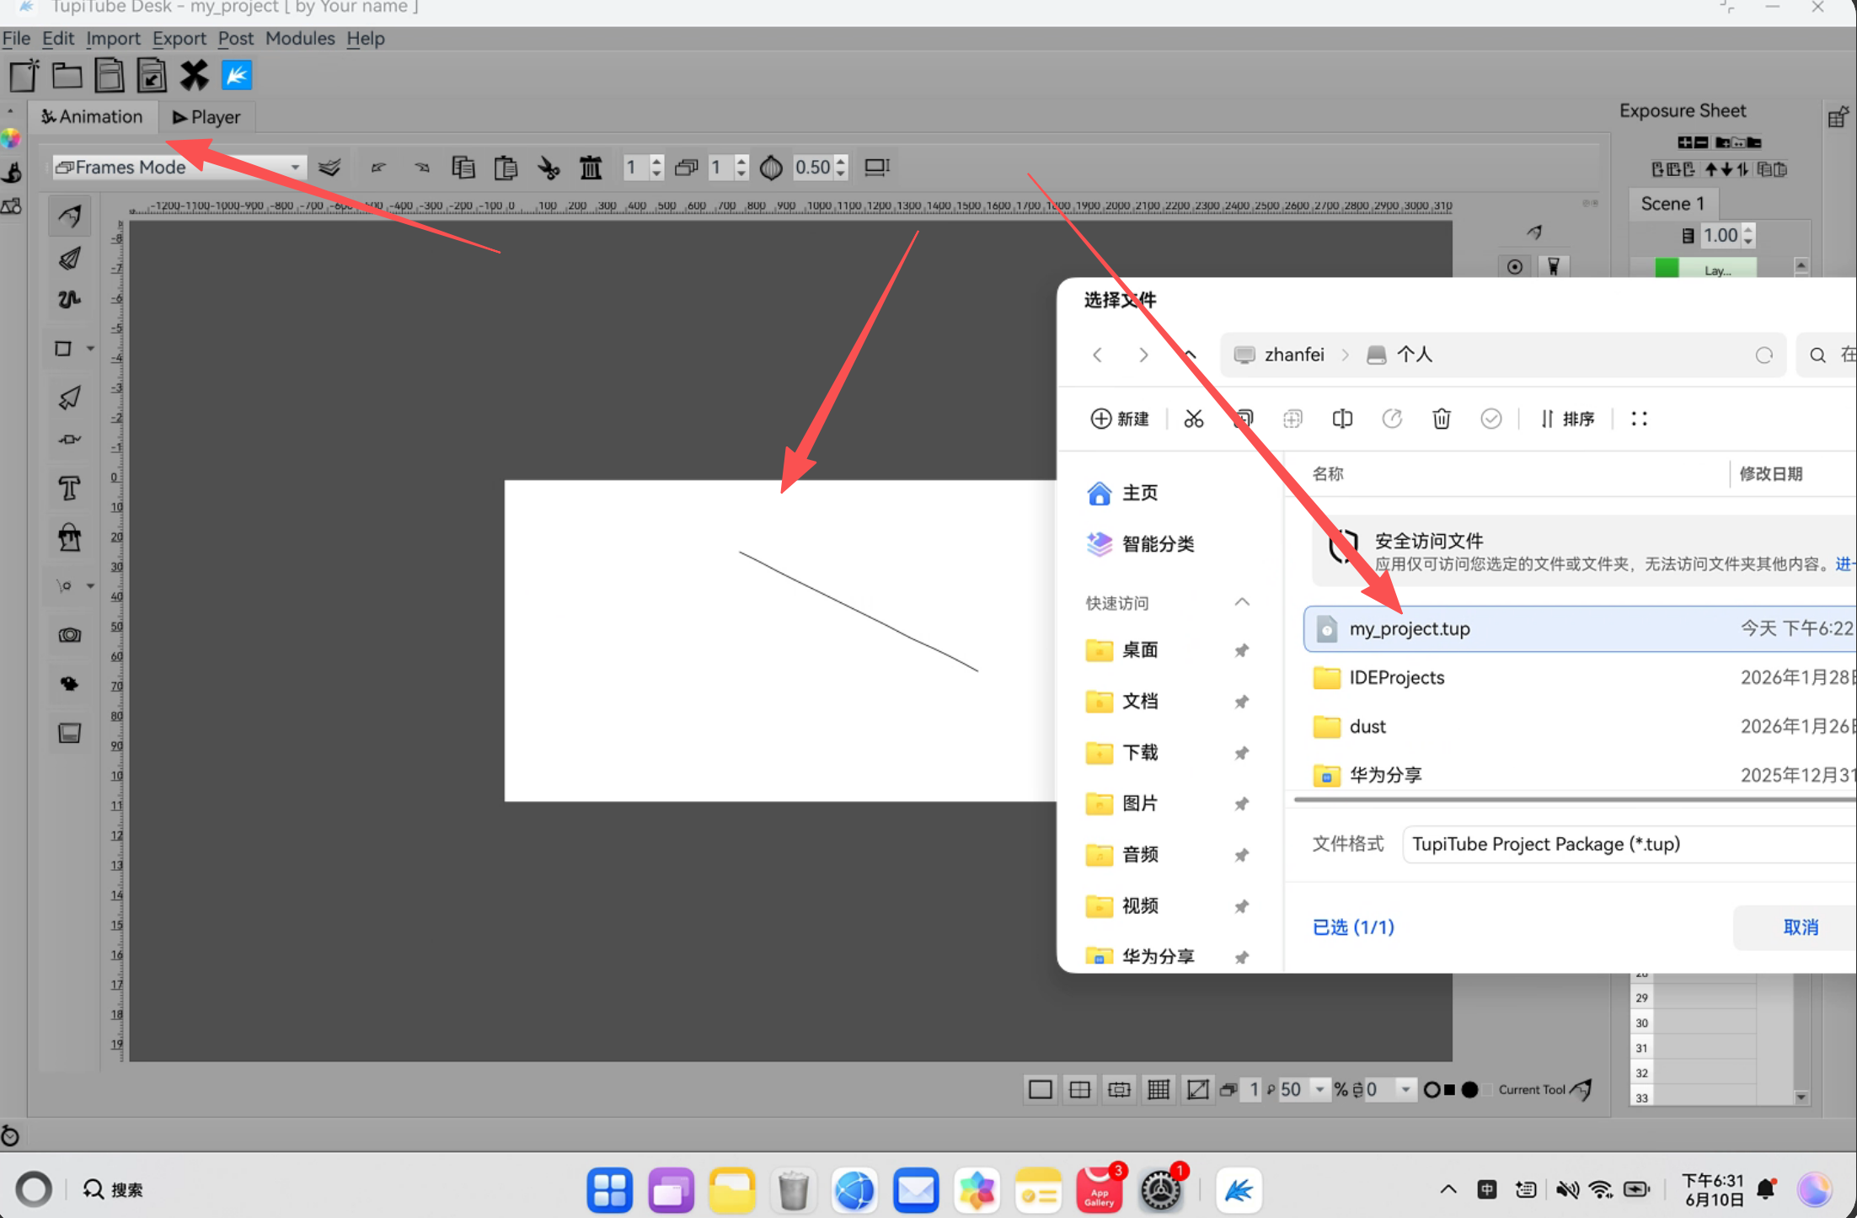Open the rotation angle 0 dropdown

tap(1405, 1090)
